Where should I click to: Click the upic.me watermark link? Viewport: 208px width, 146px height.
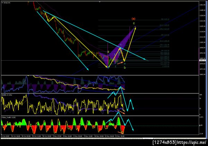(192, 143)
